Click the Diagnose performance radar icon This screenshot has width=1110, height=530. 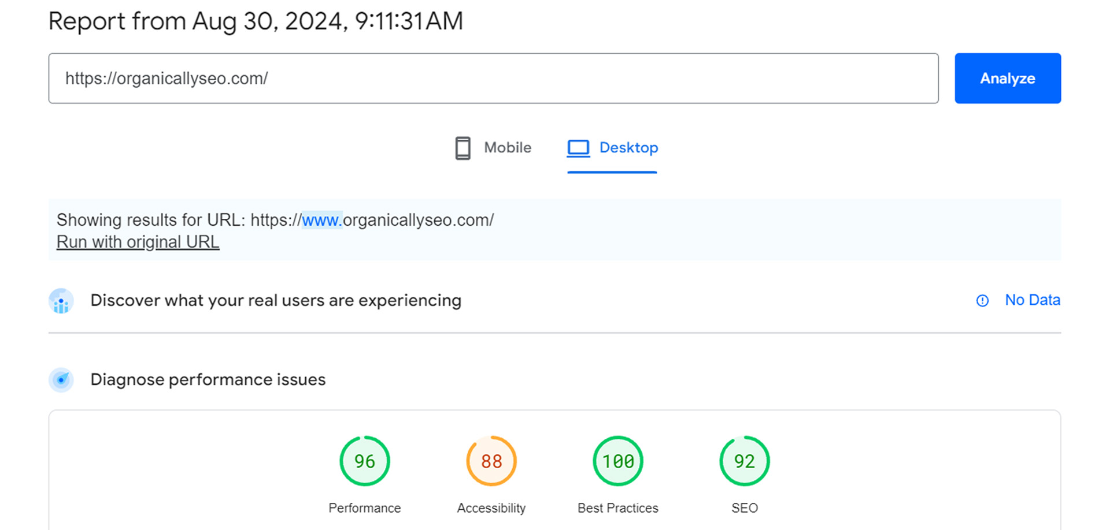point(61,380)
